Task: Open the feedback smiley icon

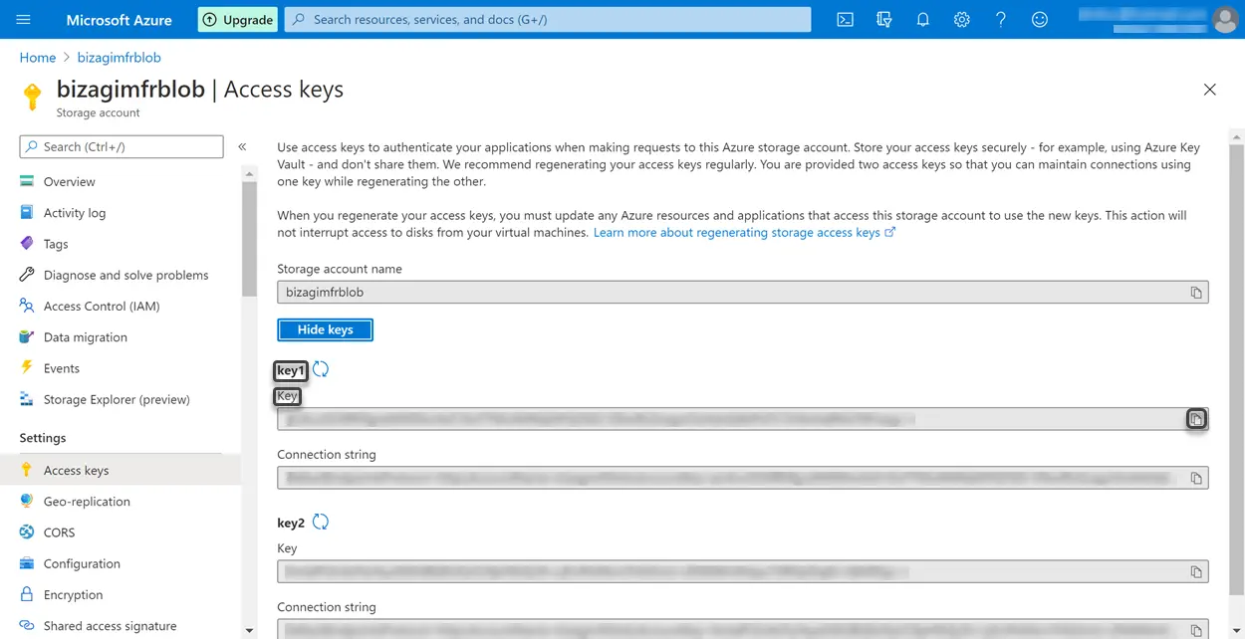Action: point(1040,20)
